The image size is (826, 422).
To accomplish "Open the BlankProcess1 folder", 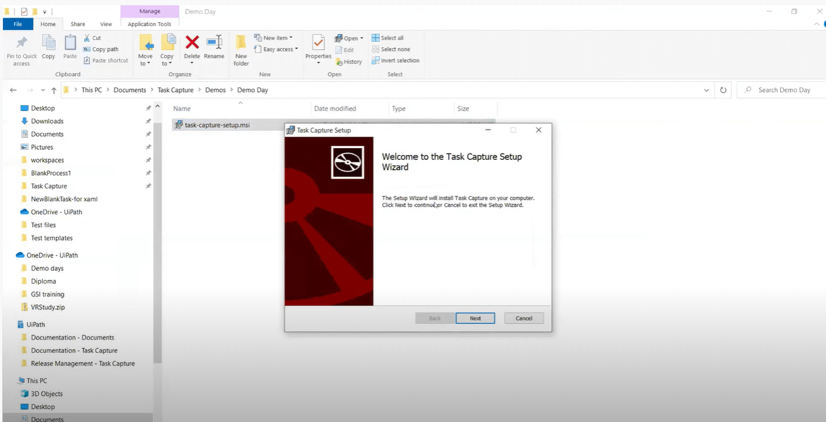I will coord(51,173).
